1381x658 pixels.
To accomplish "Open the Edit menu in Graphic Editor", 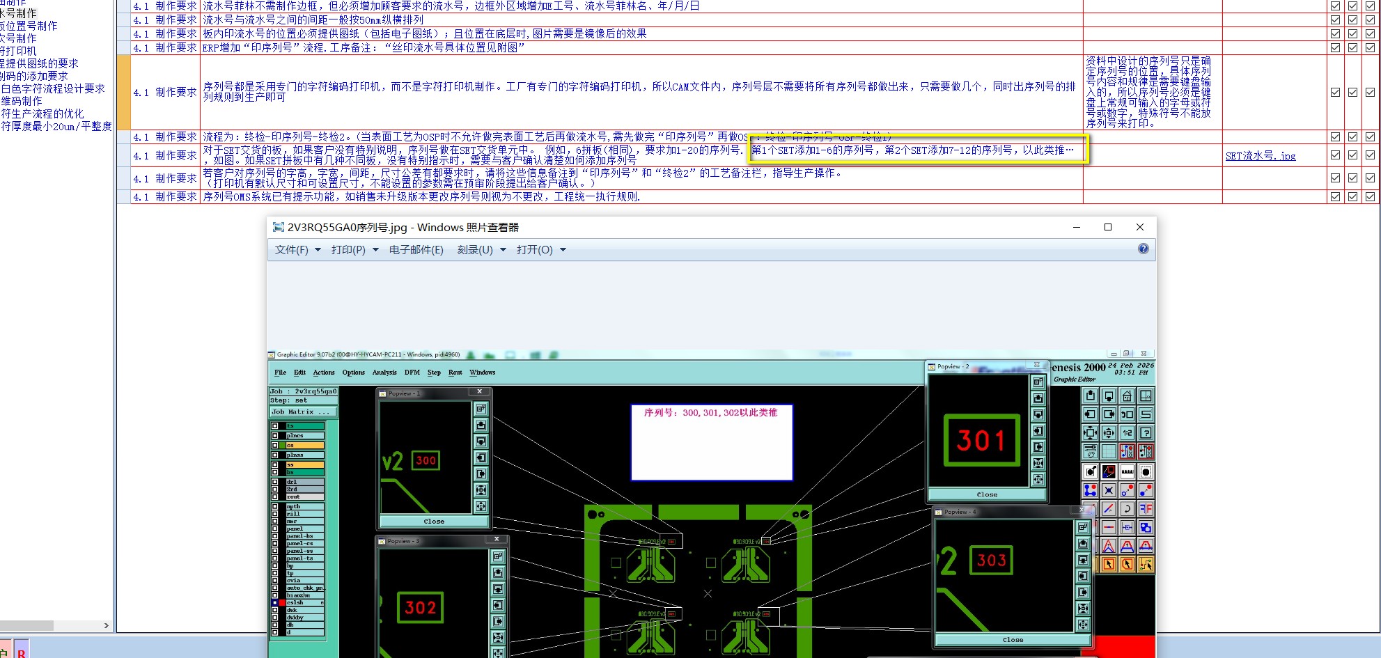I will [x=299, y=373].
